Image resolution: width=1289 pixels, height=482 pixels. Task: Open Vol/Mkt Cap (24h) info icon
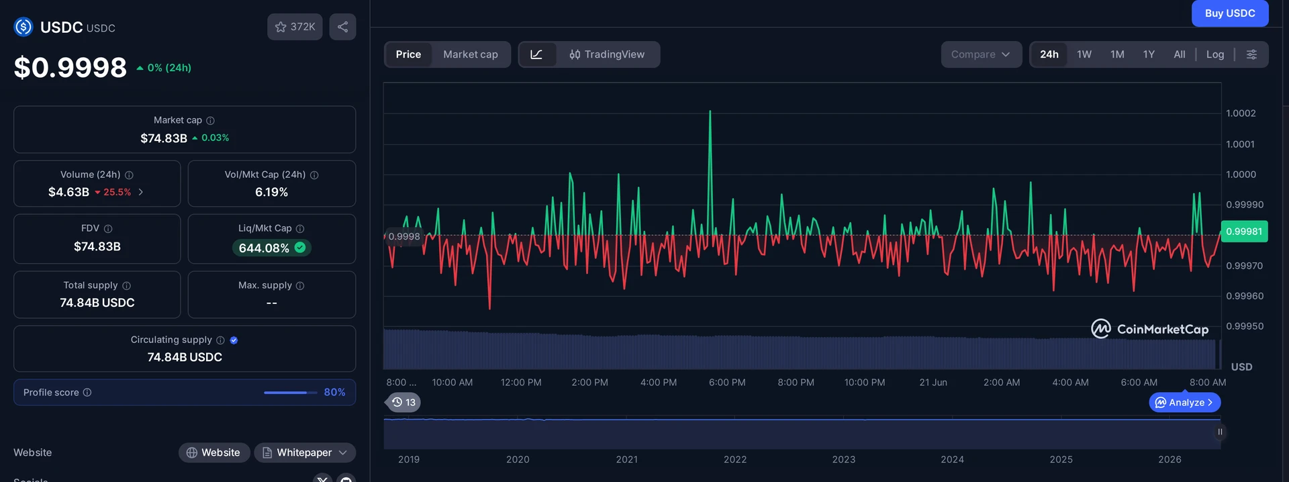coord(314,175)
